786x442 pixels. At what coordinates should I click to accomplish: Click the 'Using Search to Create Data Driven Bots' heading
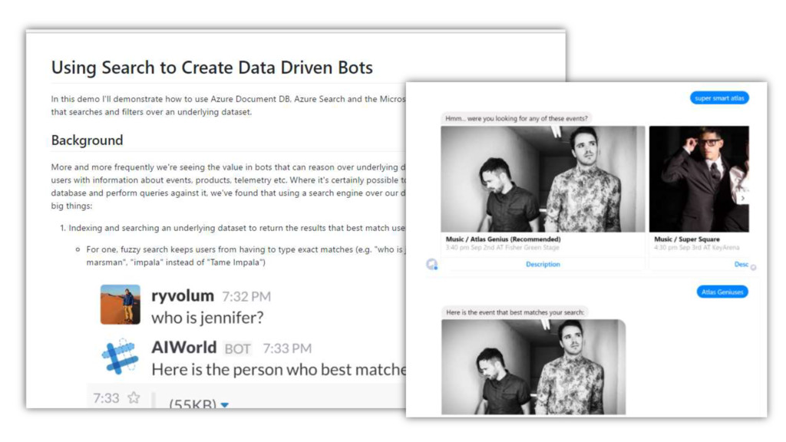(x=212, y=68)
